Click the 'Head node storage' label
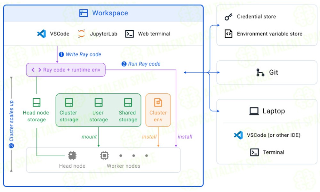 click(x=36, y=116)
